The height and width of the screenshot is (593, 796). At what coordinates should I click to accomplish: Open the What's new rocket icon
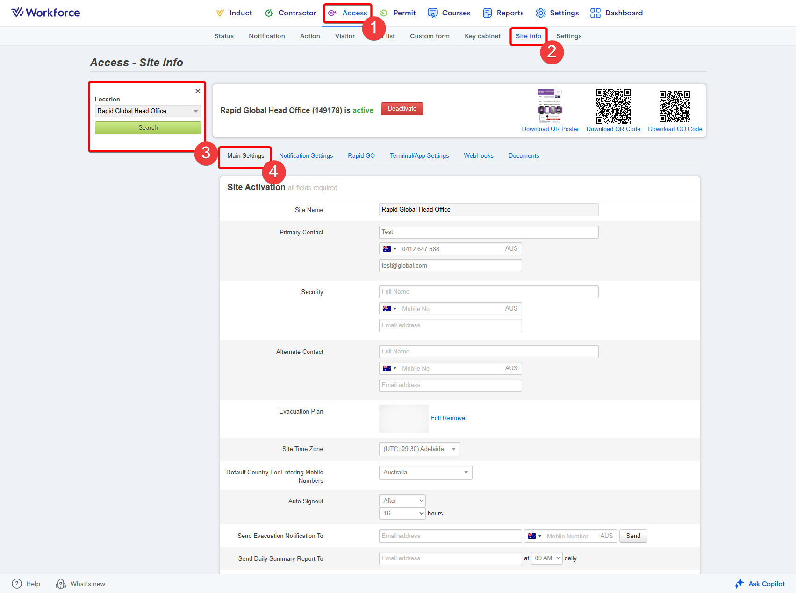[61, 584]
